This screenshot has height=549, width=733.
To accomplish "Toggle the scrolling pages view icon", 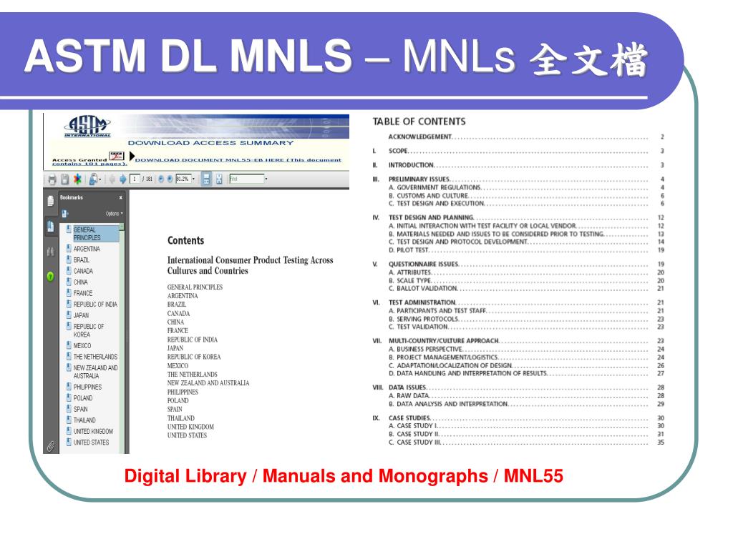I will [x=206, y=179].
